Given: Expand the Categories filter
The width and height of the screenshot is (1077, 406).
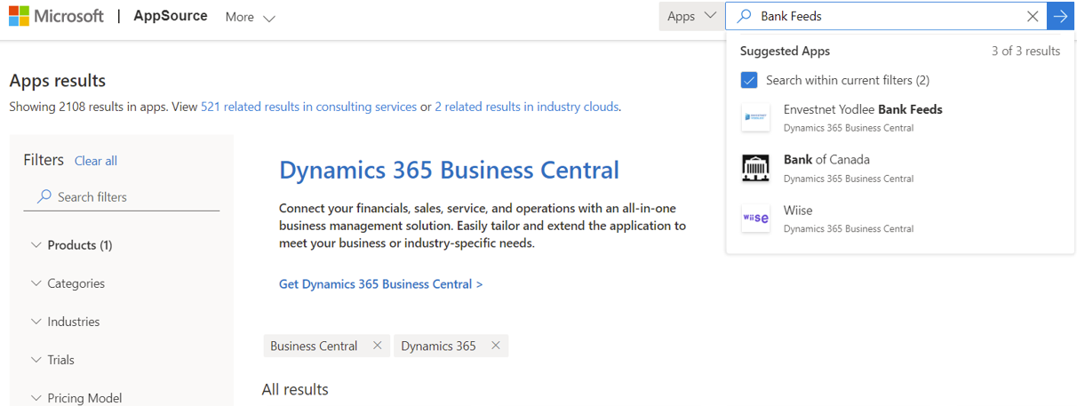Looking at the screenshot, I should pos(68,283).
